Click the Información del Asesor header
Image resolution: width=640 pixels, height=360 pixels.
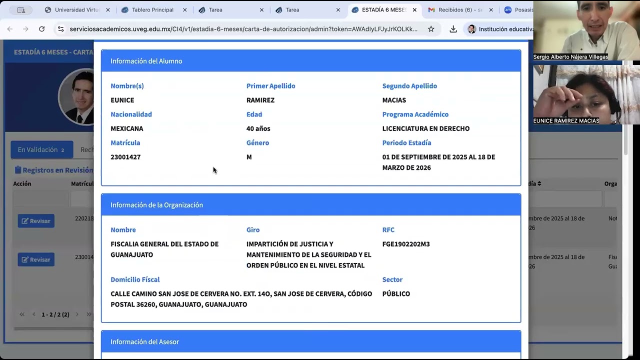pyautogui.click(x=311, y=342)
